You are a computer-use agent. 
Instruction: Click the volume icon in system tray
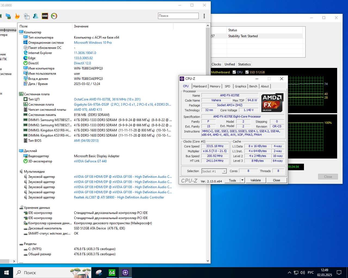(x=303, y=273)
